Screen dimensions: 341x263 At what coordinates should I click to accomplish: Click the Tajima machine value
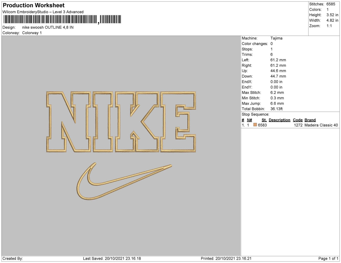[x=276, y=38]
